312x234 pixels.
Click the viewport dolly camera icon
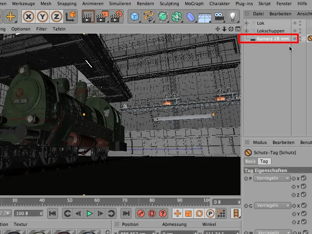click(x=224, y=29)
